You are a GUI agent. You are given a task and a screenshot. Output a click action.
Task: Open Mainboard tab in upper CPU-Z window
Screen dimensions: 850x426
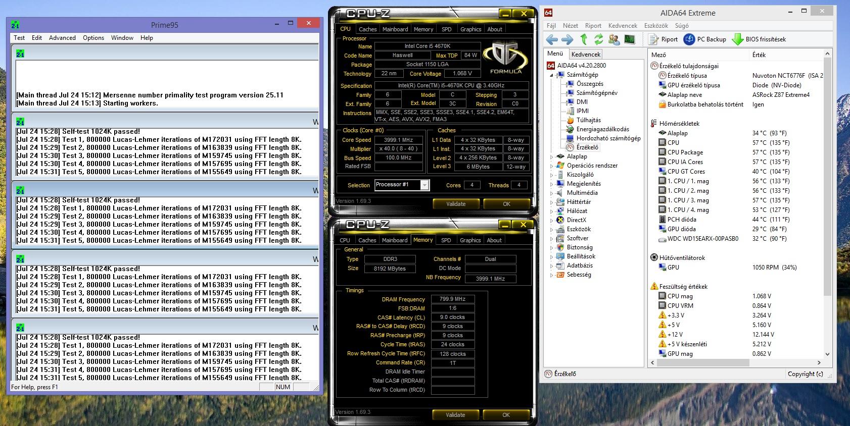click(x=395, y=29)
